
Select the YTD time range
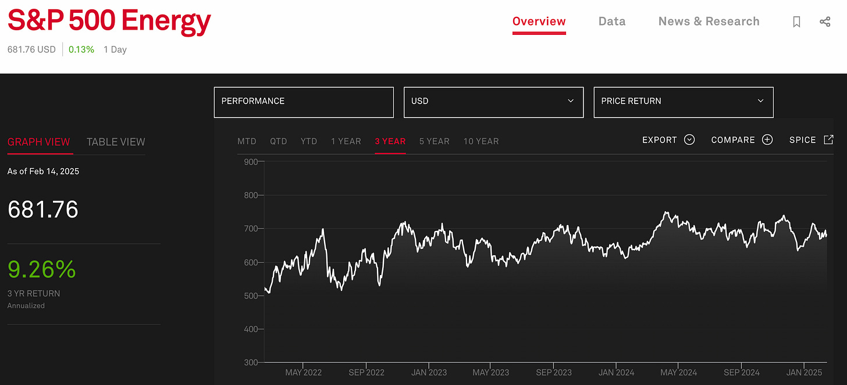(x=309, y=141)
